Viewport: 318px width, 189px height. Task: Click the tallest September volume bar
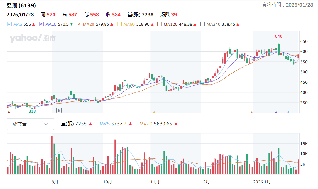tap(52, 155)
